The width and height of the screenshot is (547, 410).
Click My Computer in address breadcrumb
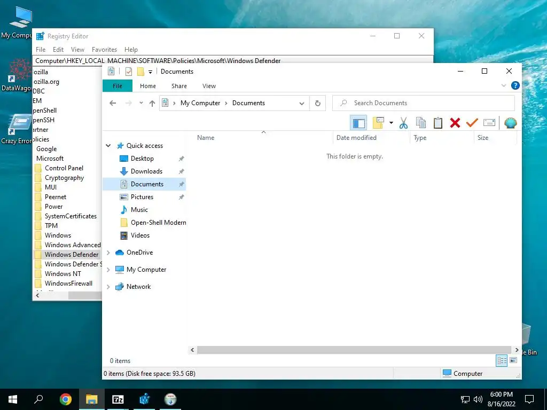tap(200, 103)
